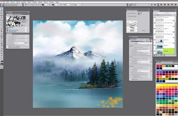Screen dimensions: 178x116
Task: Open the paper texture thumbnail in the Papers panel
Action: pos(23,18)
